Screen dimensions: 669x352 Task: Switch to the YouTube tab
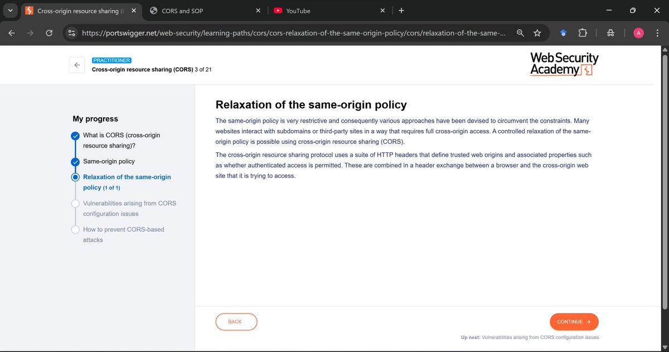tap(329, 11)
